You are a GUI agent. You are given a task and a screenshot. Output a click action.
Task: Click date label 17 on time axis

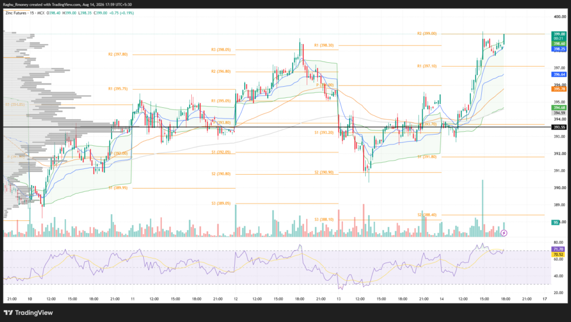click(x=544, y=299)
